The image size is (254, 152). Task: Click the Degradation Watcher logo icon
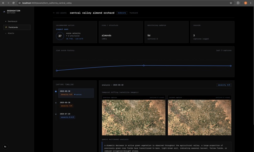(4, 12)
